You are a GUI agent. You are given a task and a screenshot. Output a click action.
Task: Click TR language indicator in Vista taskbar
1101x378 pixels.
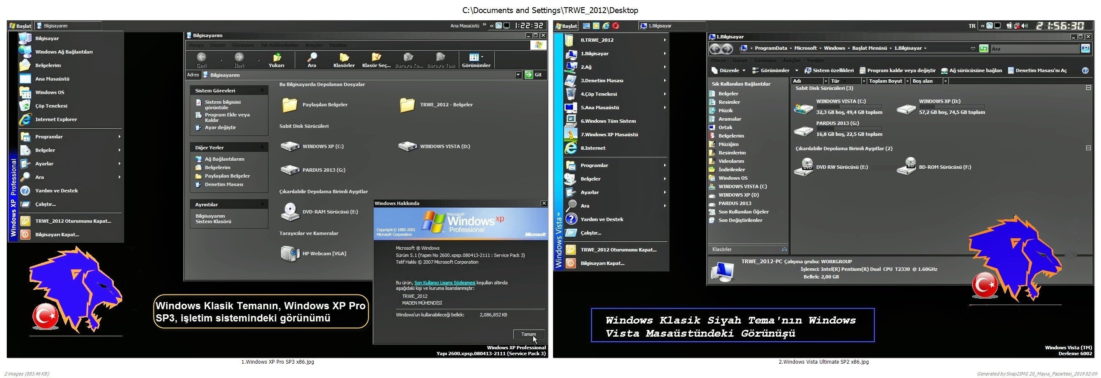pos(972,26)
